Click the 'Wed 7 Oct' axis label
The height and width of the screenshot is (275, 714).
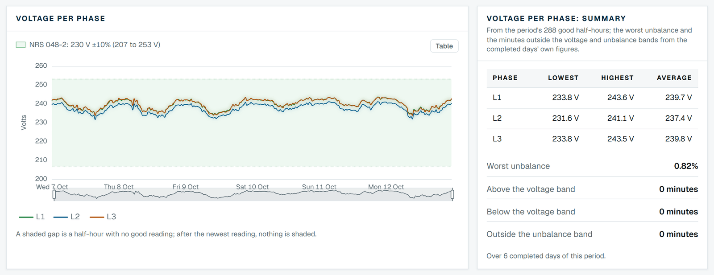(52, 187)
